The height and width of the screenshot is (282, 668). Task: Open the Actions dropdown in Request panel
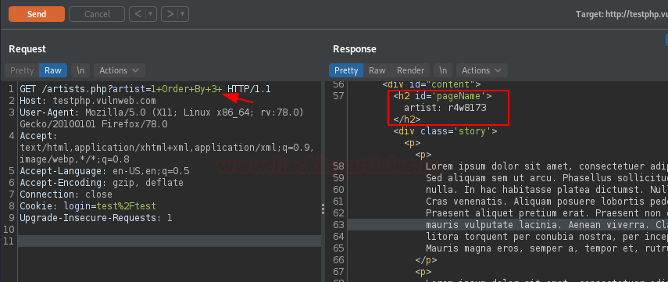point(120,70)
